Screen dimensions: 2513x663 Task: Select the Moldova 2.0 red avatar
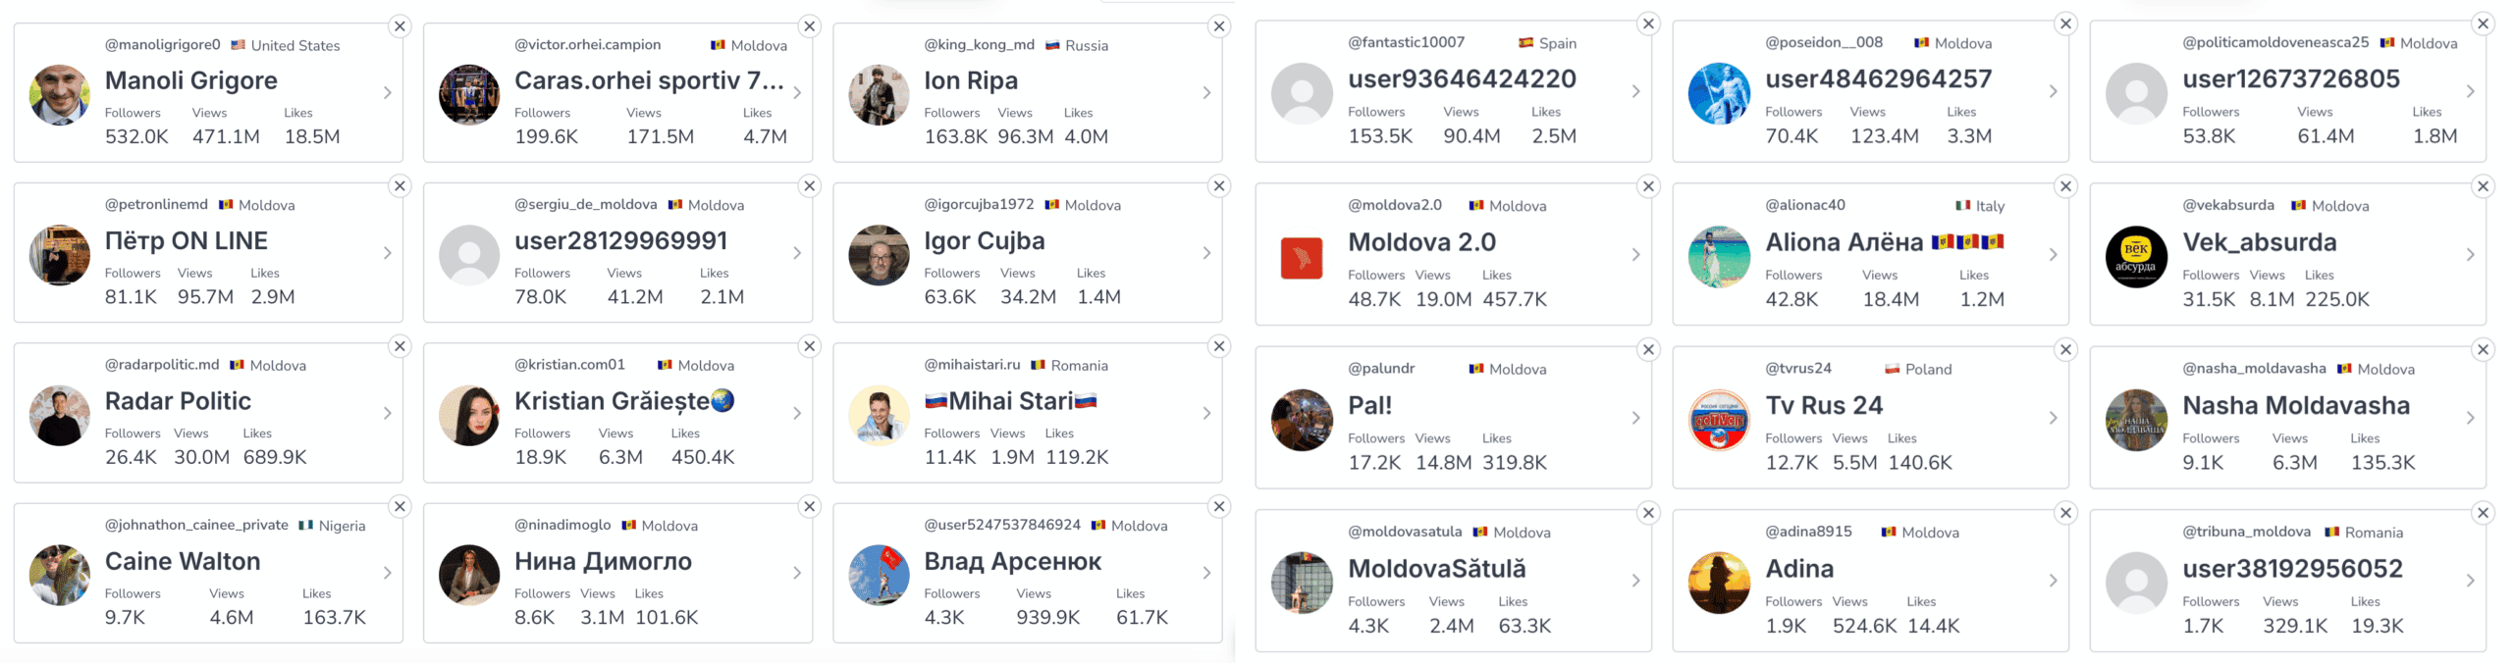1302,258
